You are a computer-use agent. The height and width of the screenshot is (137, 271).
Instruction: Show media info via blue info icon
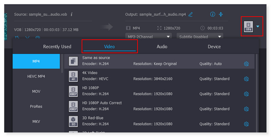click(213, 14)
